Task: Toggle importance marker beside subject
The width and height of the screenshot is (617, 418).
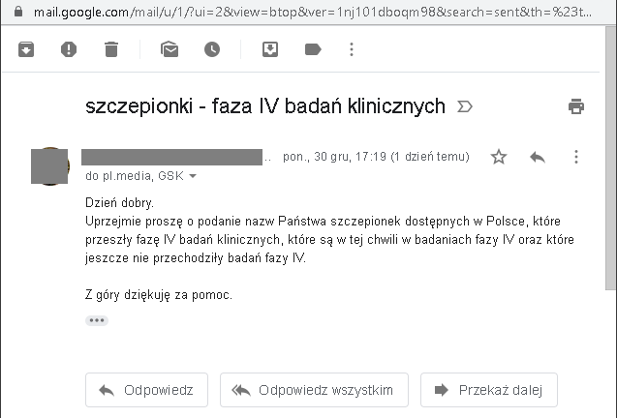Action: coord(464,106)
